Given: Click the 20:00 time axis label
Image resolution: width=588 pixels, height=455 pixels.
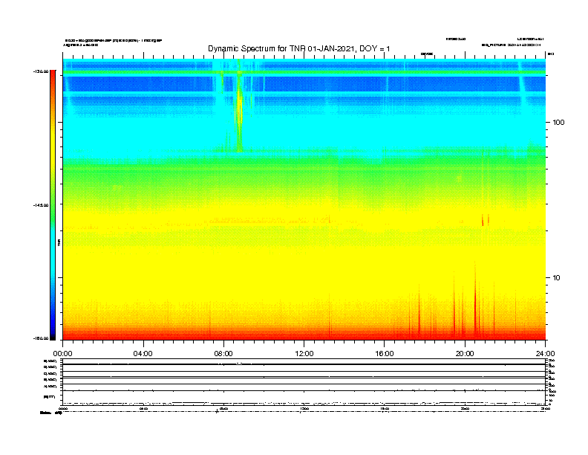Looking at the screenshot, I should 465,354.
